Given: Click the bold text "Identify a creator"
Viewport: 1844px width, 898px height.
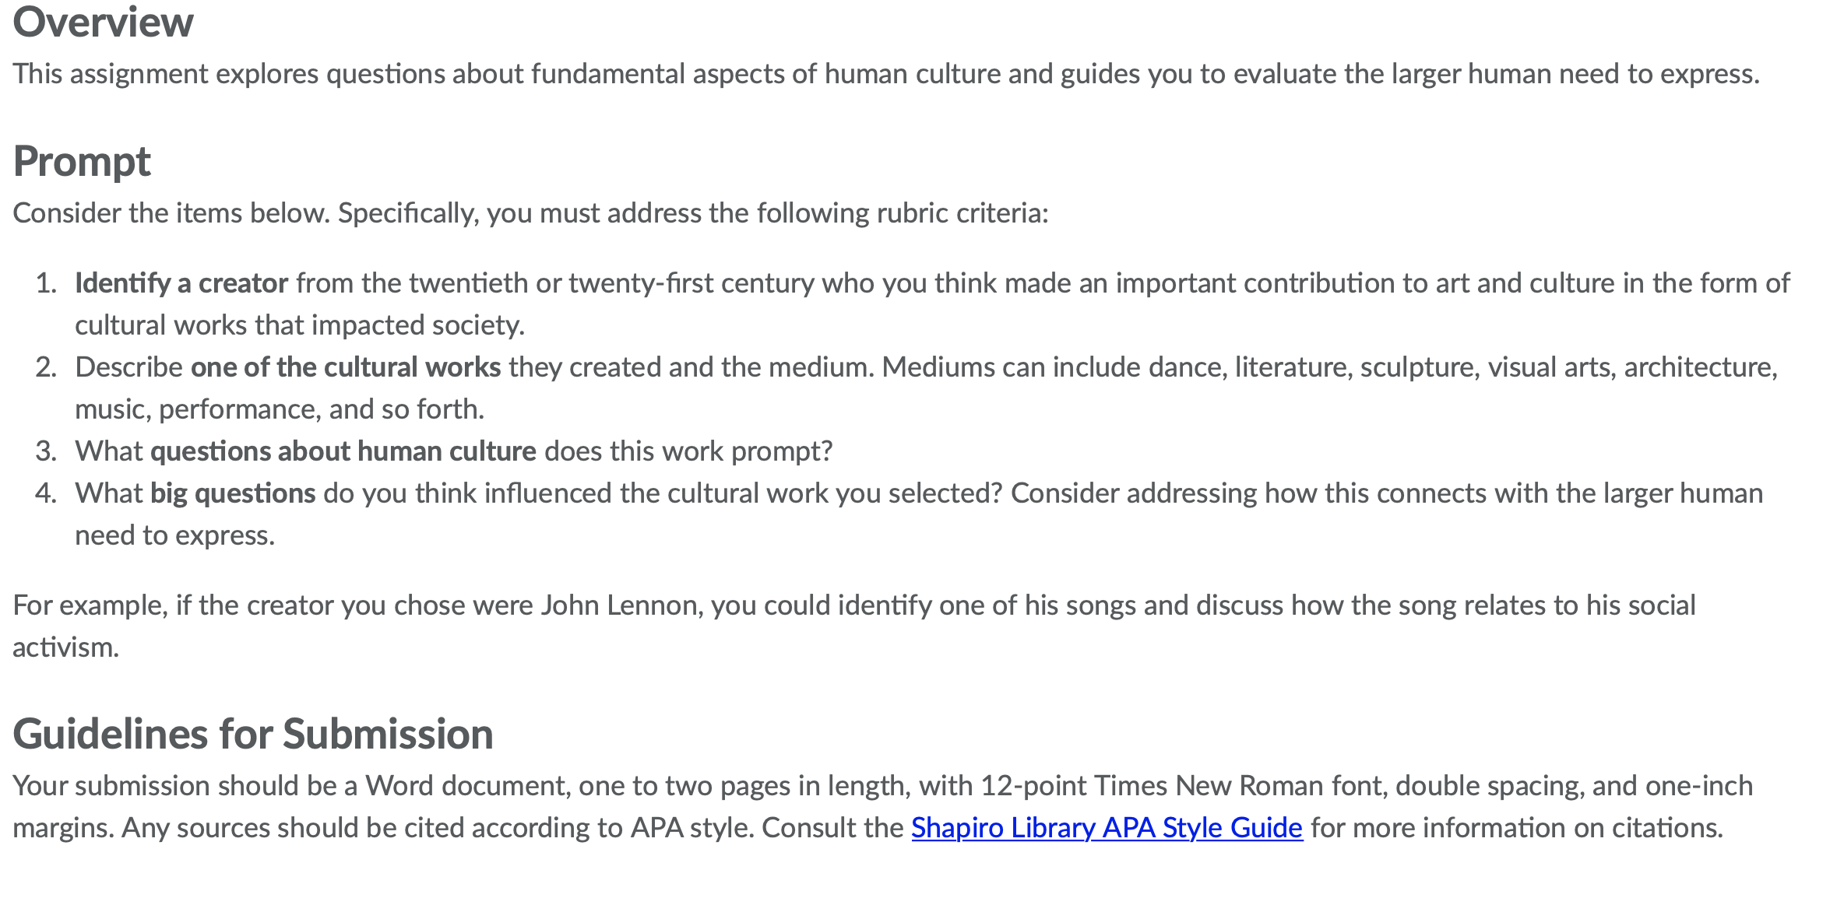Looking at the screenshot, I should (x=181, y=282).
